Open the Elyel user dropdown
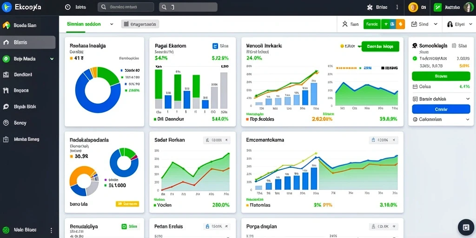This screenshot has width=476, height=238. pos(458,24)
